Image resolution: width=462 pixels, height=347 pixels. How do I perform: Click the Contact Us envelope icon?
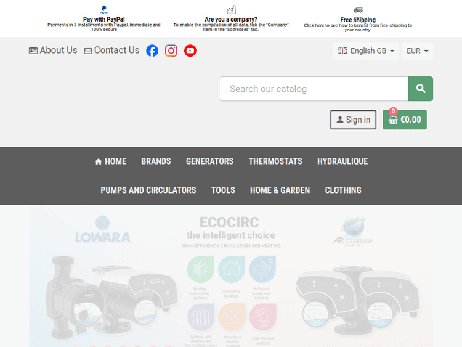88,51
